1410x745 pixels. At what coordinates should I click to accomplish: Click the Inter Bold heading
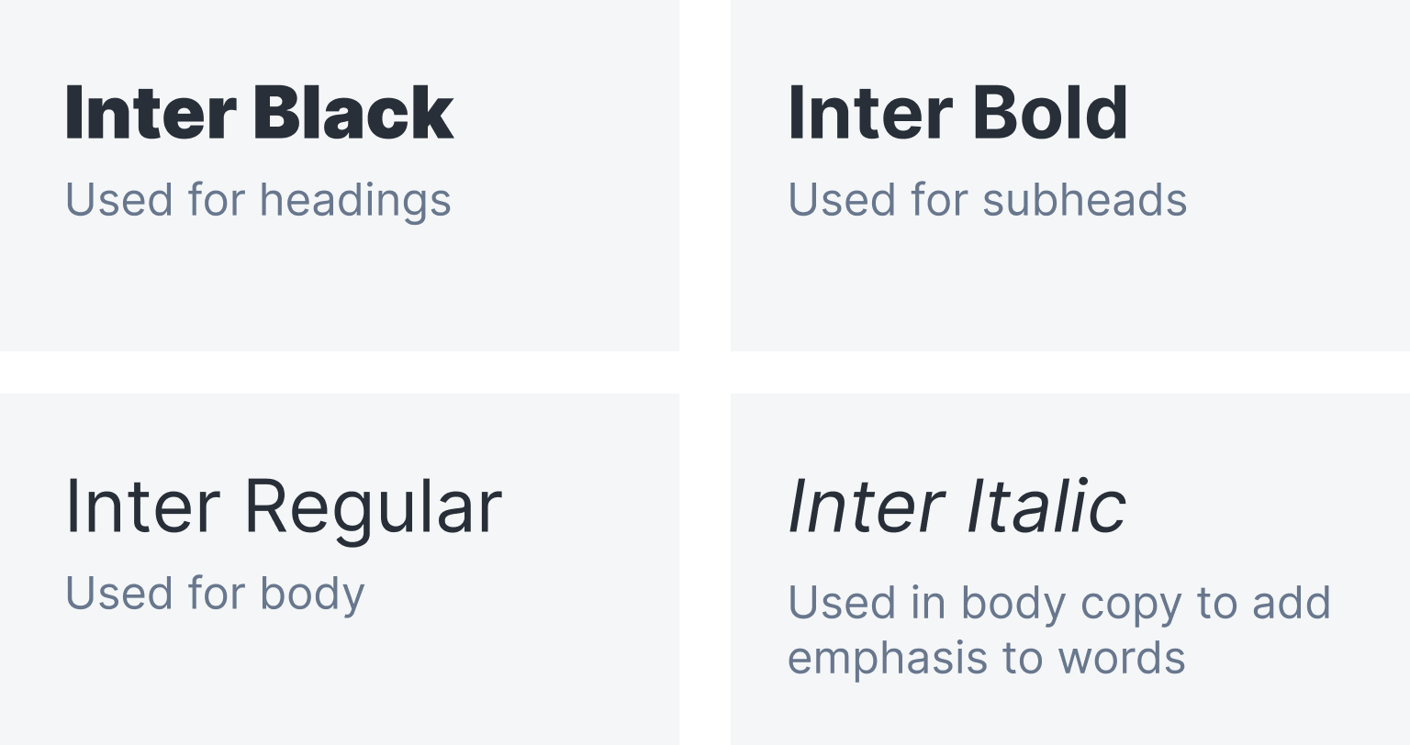tap(957, 113)
